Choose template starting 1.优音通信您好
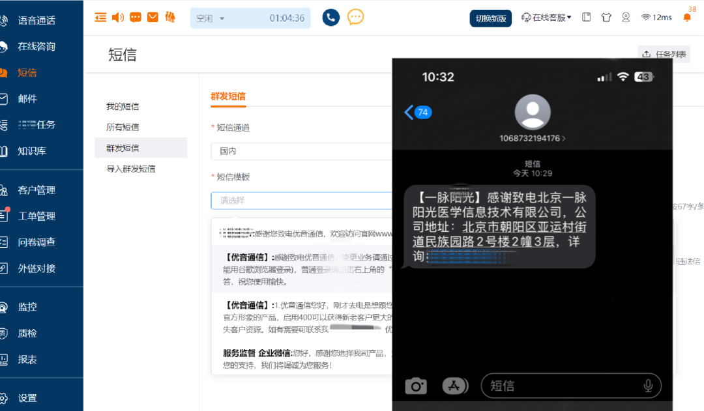Screen dimensions: 704x411 point(302,317)
